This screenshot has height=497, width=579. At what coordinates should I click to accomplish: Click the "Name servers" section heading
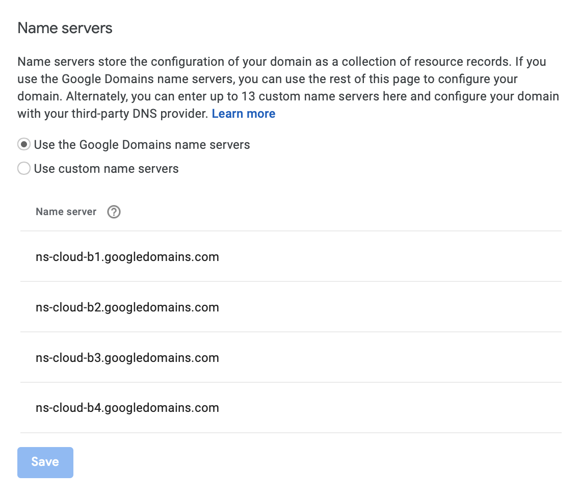point(65,28)
